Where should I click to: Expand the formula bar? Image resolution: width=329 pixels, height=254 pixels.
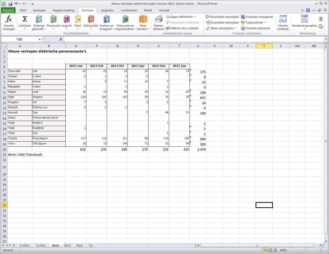tap(326, 39)
